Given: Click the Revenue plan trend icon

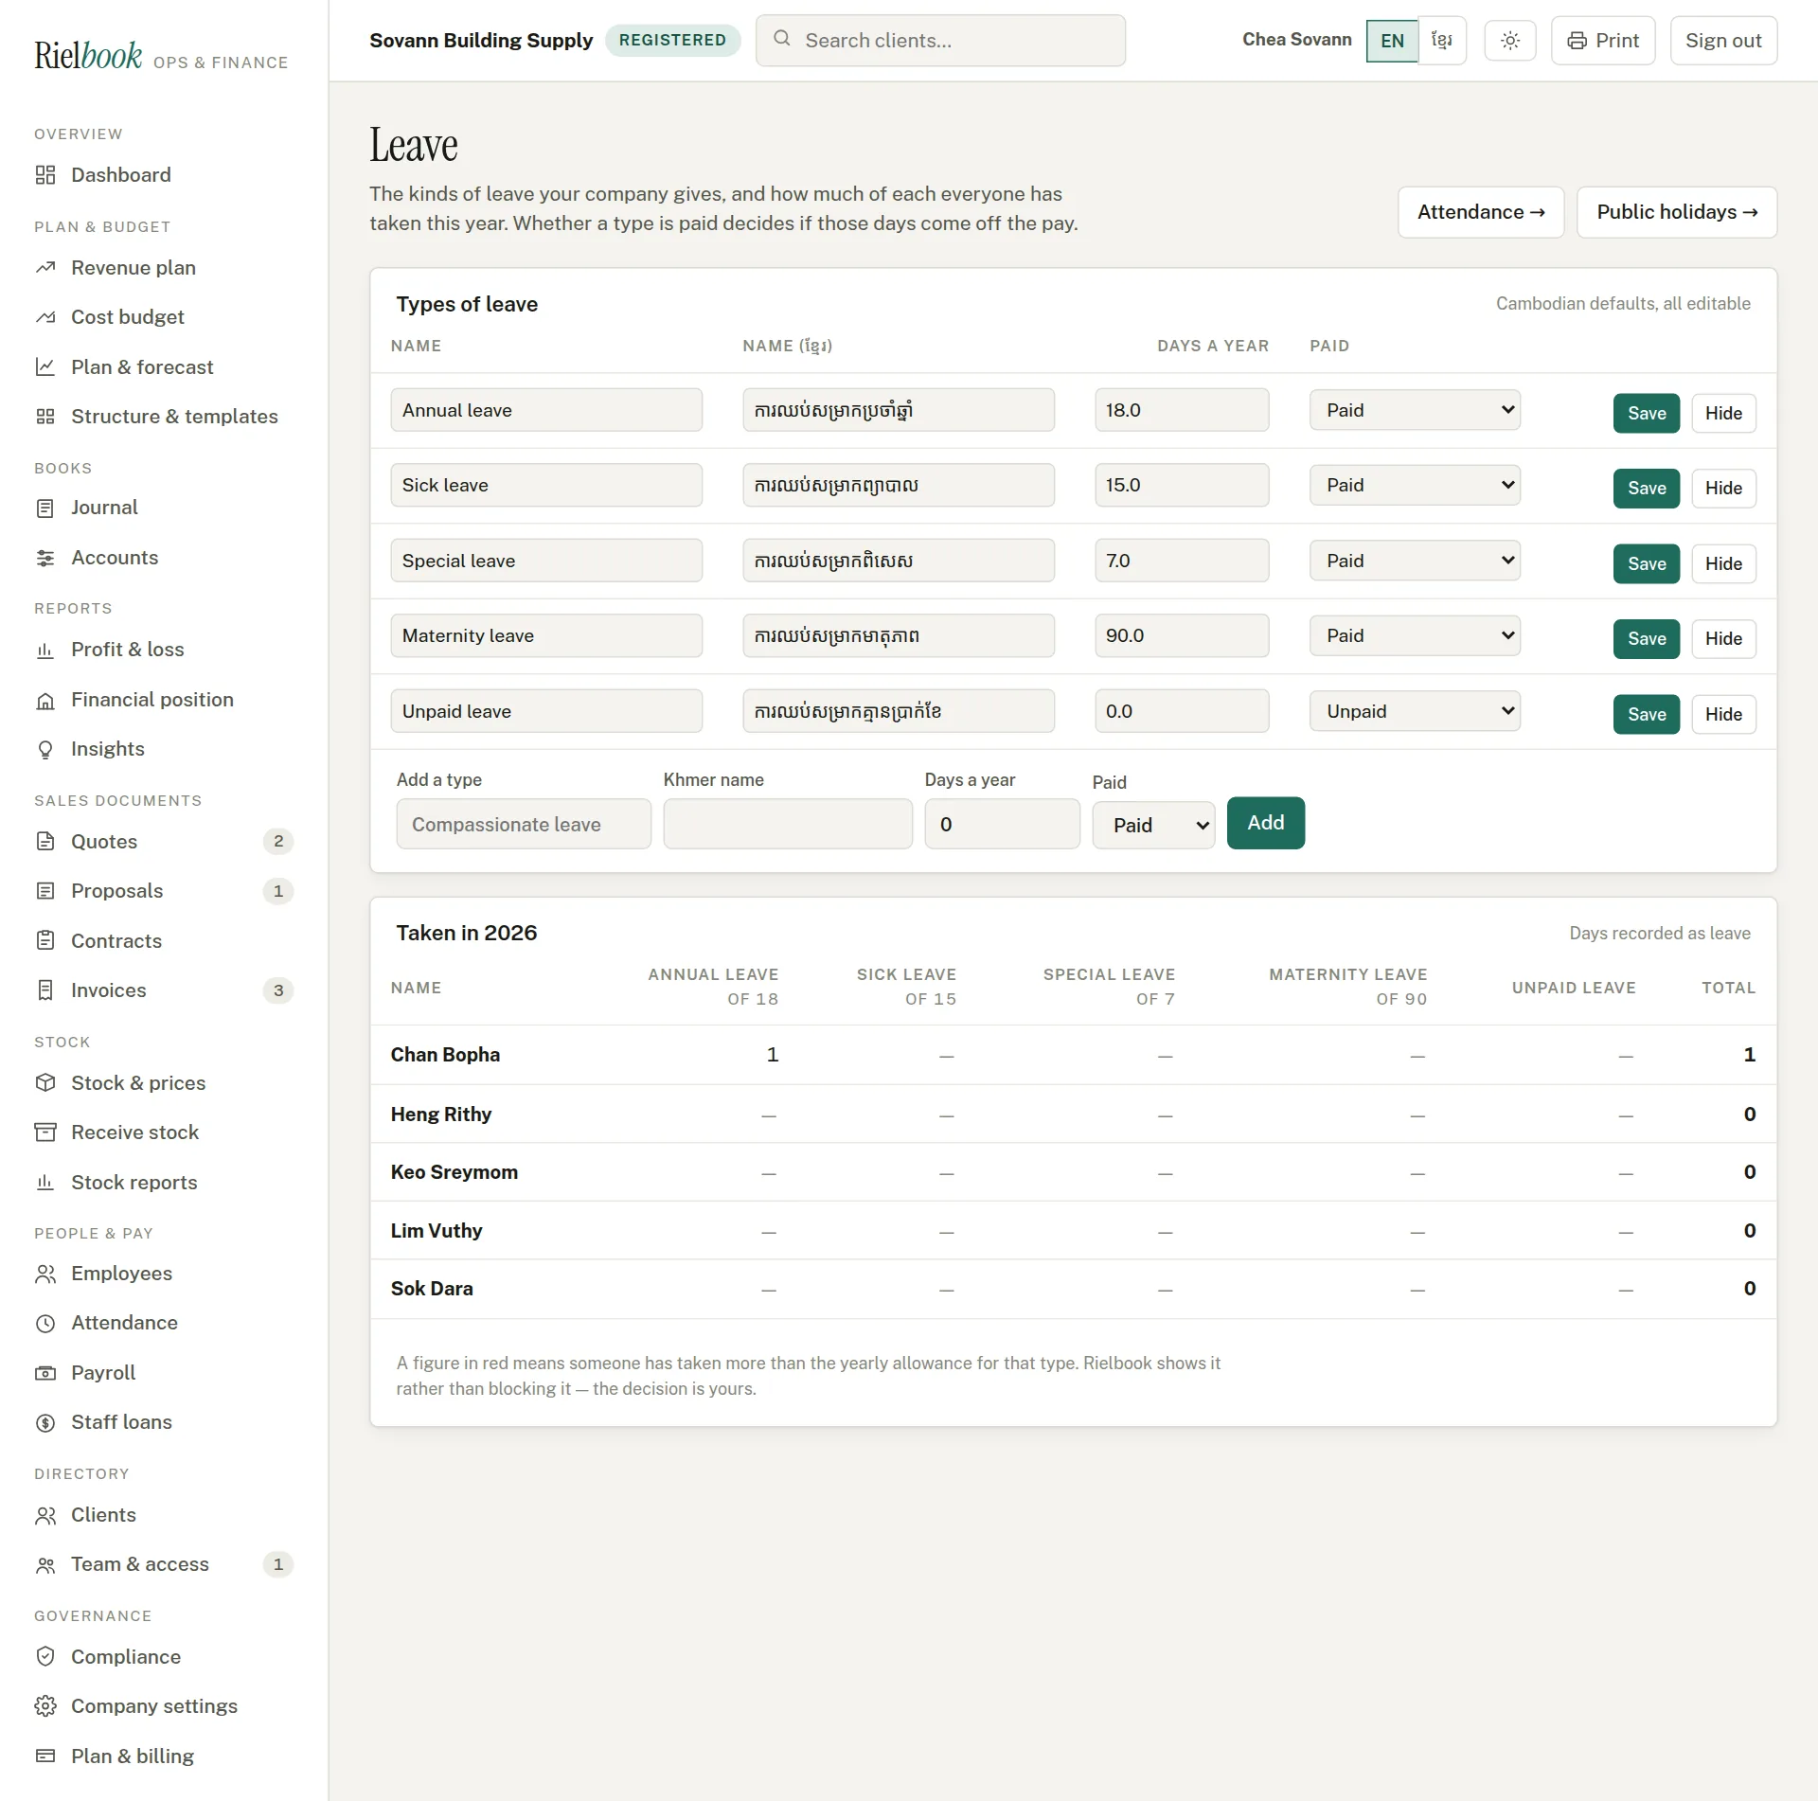Looking at the screenshot, I should click(x=45, y=268).
